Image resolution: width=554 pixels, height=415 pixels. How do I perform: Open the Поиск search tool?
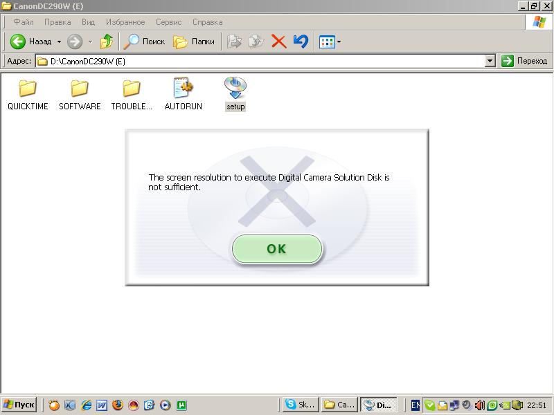pos(144,41)
